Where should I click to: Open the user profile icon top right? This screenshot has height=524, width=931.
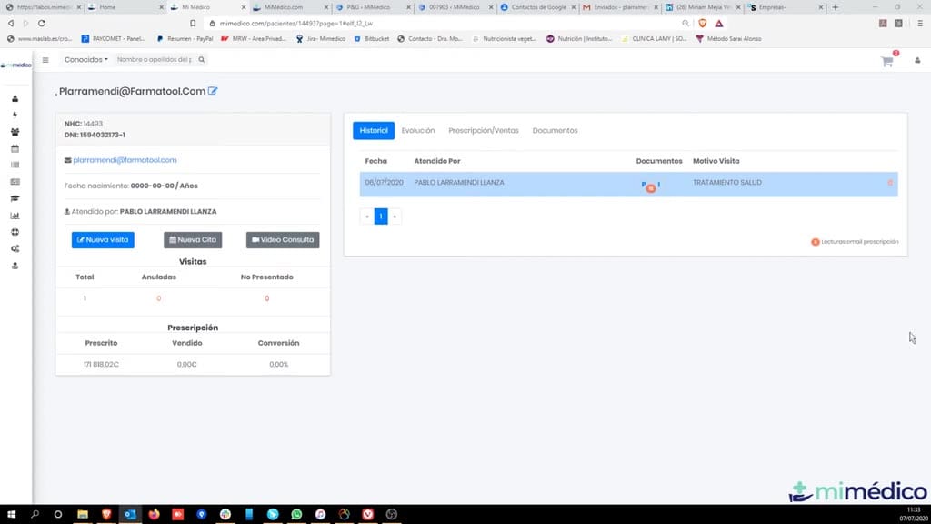pos(917,61)
